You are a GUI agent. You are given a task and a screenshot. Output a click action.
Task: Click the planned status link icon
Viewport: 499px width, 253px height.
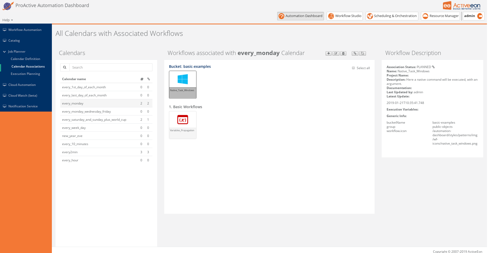coord(433,67)
